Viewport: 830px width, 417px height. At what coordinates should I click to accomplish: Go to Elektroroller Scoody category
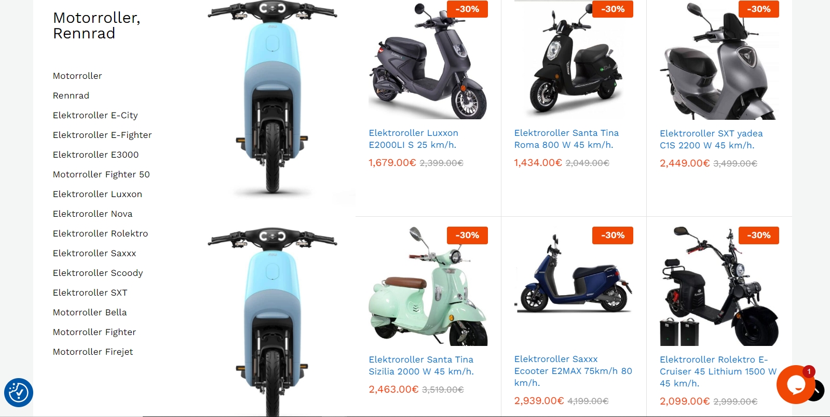point(98,273)
